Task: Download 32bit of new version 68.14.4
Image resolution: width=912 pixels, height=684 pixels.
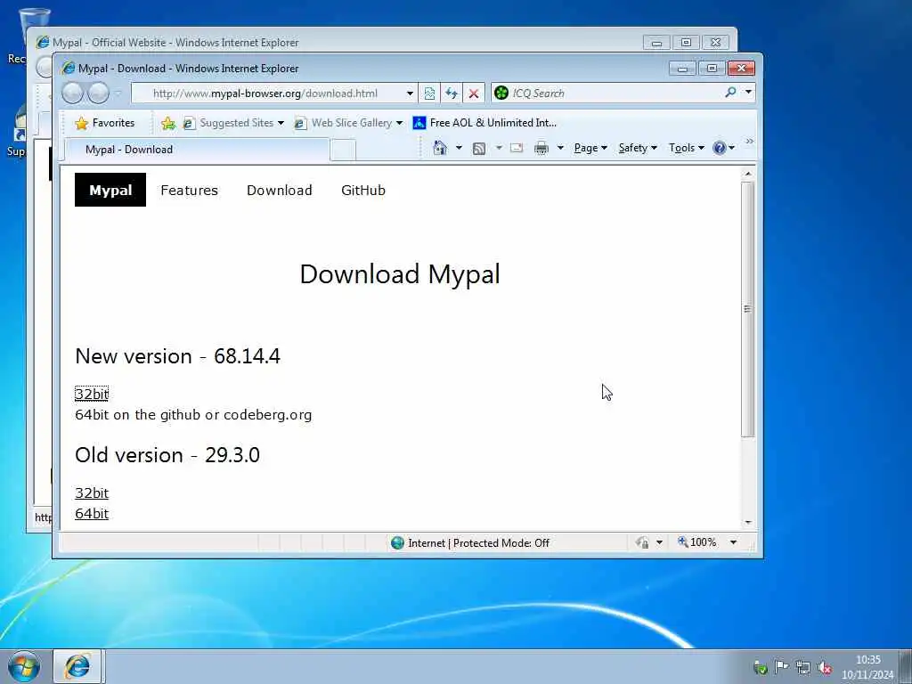Action: (92, 394)
